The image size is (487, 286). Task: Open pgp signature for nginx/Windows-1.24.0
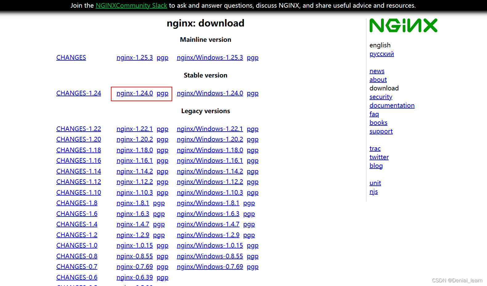(x=253, y=93)
